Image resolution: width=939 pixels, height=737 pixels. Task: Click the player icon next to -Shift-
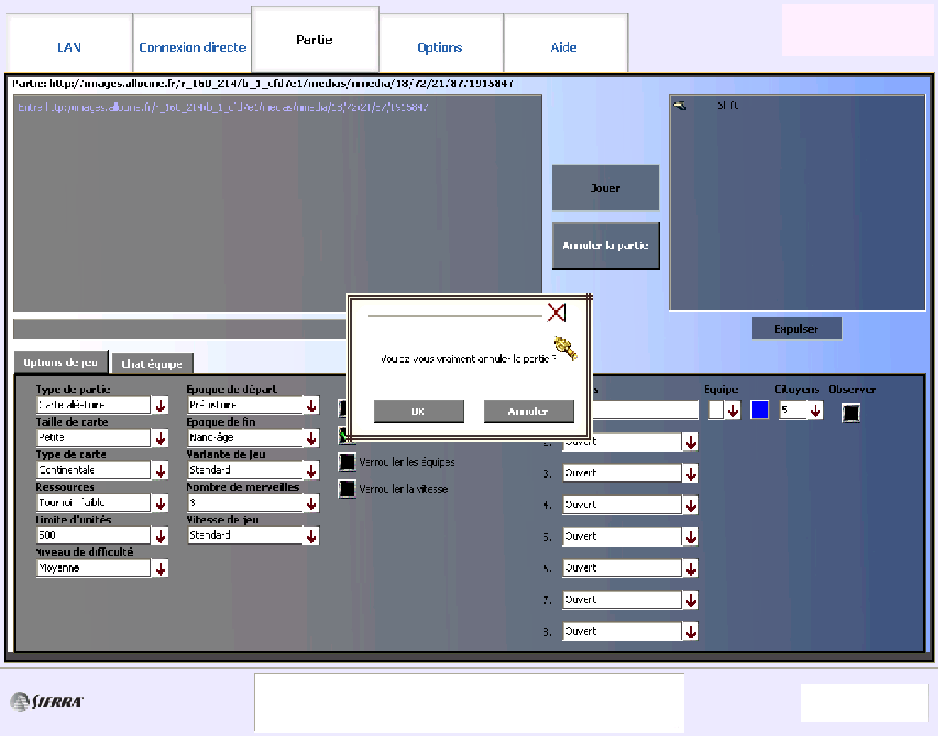click(679, 106)
